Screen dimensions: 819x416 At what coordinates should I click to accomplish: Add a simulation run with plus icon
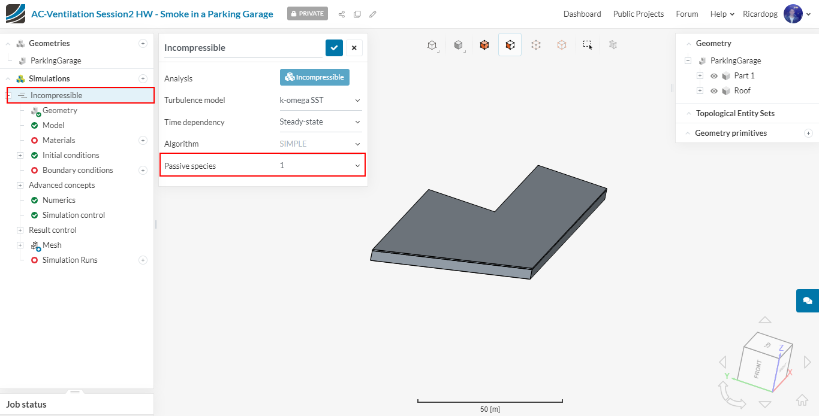(143, 260)
